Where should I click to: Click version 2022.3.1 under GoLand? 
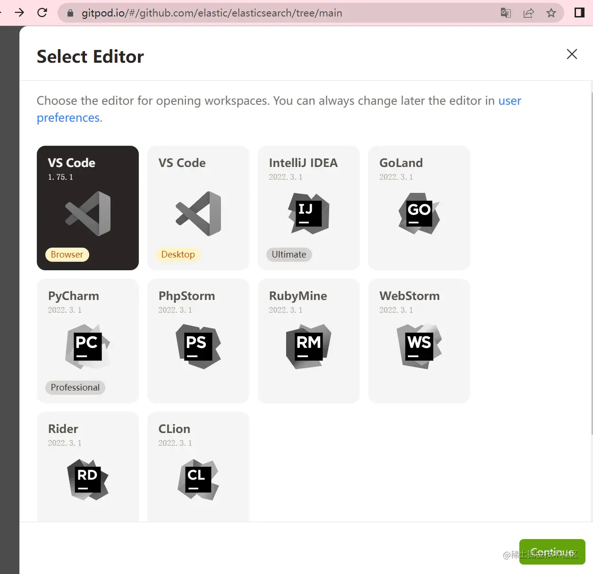coord(396,177)
